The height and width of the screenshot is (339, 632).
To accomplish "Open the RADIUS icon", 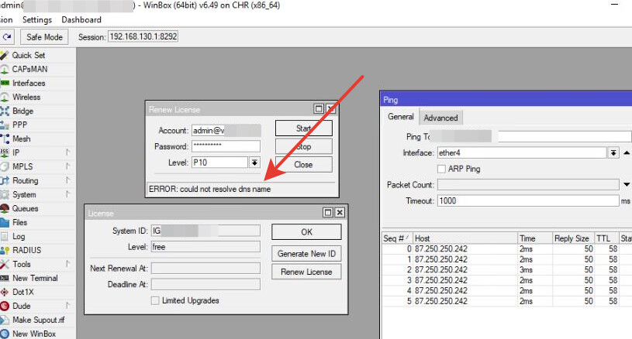I will point(5,250).
